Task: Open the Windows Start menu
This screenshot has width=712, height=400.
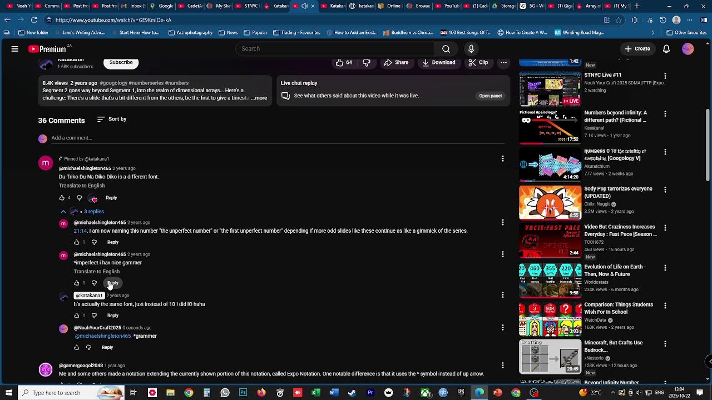Action: tap(8, 393)
